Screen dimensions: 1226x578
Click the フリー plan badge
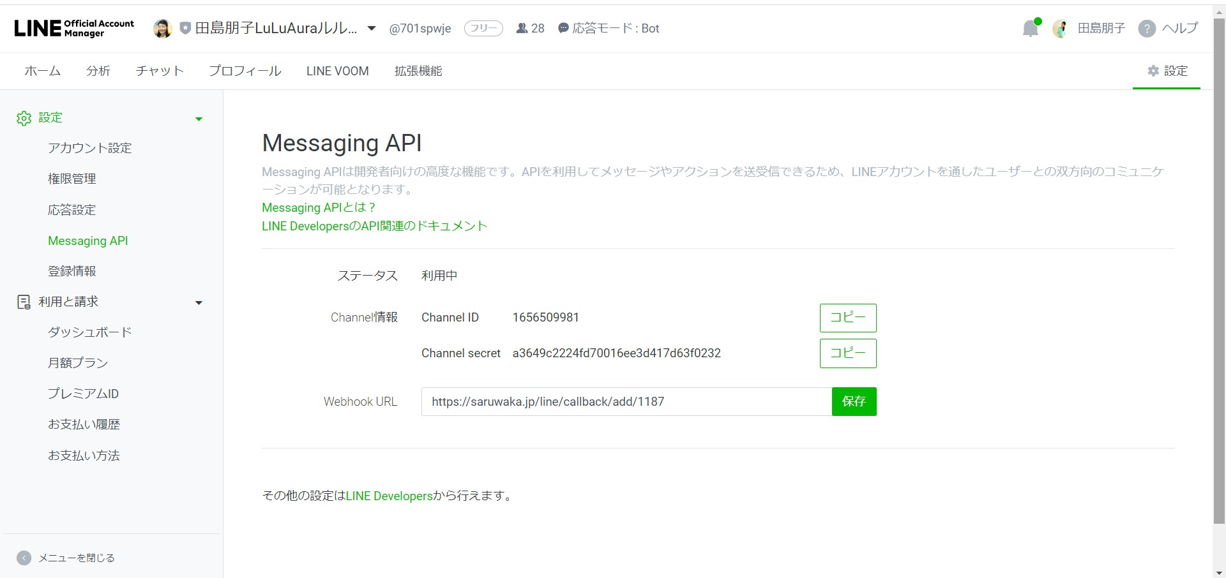tap(483, 28)
